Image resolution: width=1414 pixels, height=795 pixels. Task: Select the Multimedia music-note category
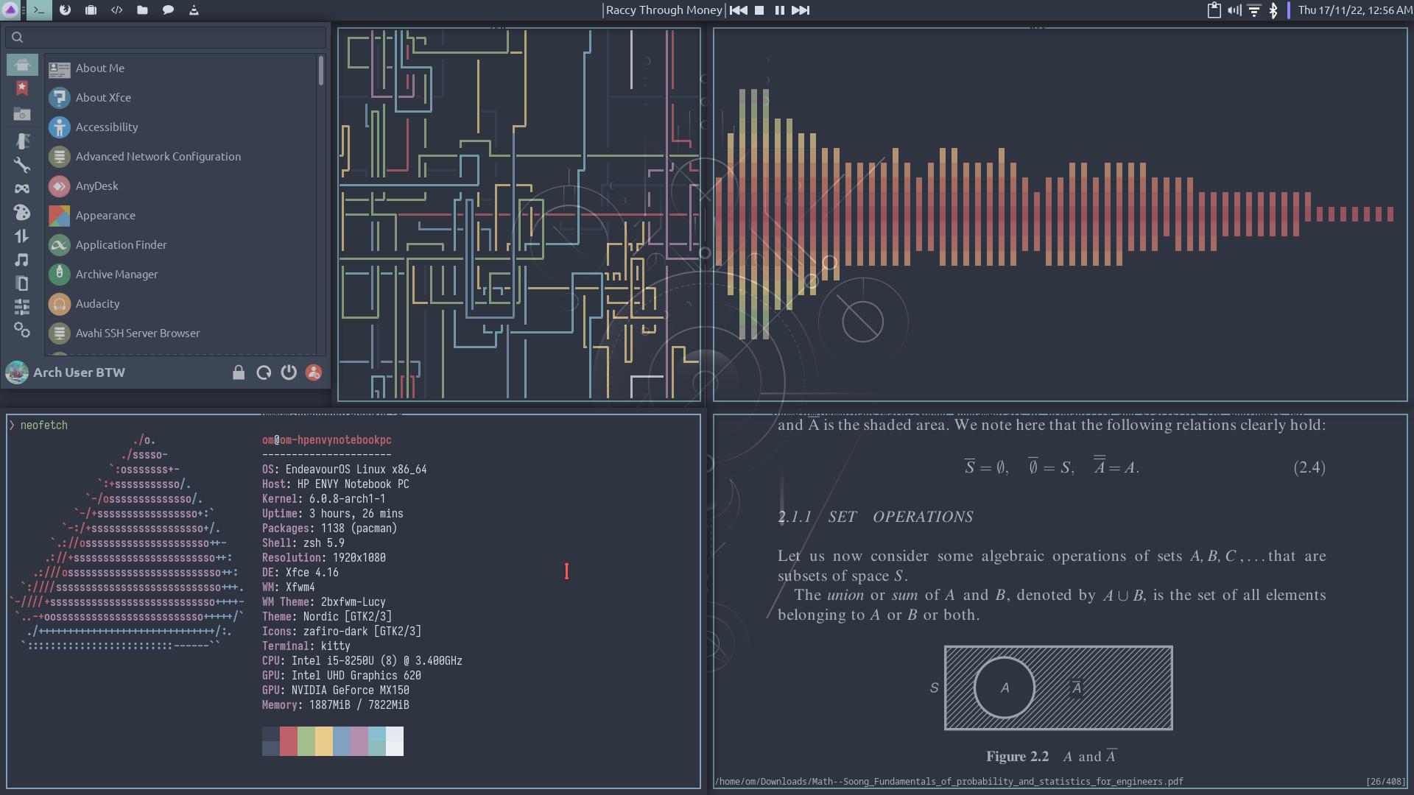pyautogui.click(x=22, y=260)
